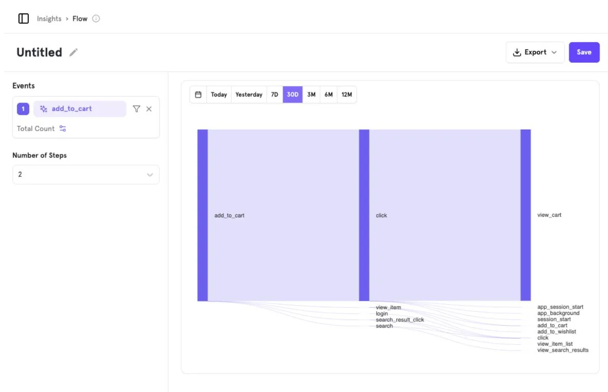The width and height of the screenshot is (608, 392).
Task: Click the Export download icon
Action: point(517,52)
